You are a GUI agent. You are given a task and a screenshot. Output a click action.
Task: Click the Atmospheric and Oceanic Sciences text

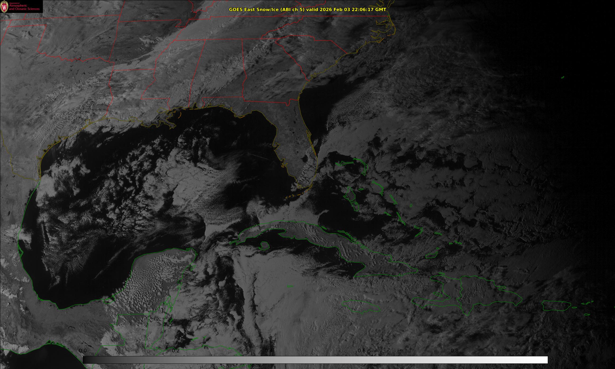point(24,7)
